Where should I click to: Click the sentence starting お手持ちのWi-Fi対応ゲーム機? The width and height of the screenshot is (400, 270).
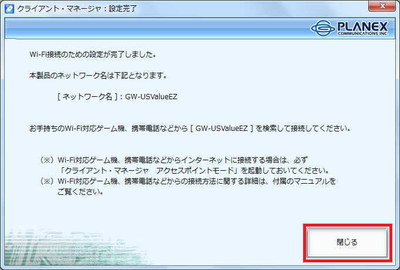tap(190, 128)
